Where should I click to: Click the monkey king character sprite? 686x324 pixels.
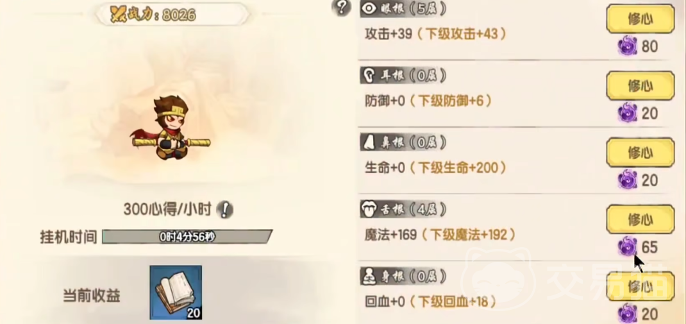click(x=171, y=129)
